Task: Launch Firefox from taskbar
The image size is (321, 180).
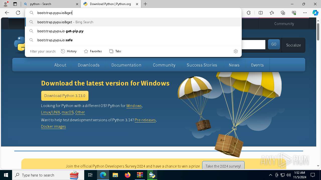Action: point(127,175)
